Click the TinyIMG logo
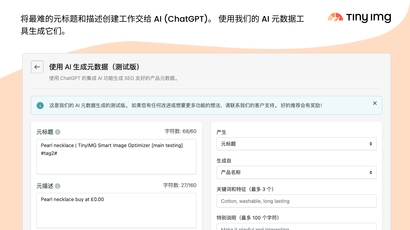The width and height of the screenshot is (410, 230). [x=359, y=17]
